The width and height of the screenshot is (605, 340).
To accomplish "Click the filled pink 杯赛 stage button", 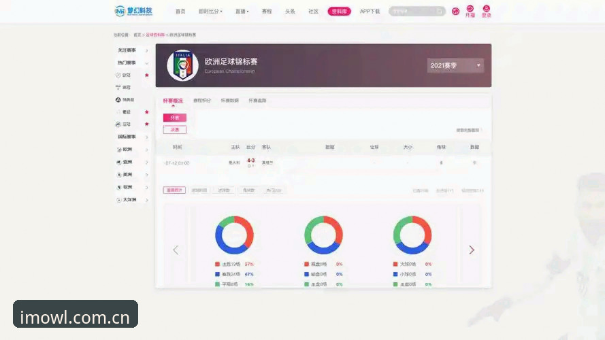I will [x=175, y=118].
